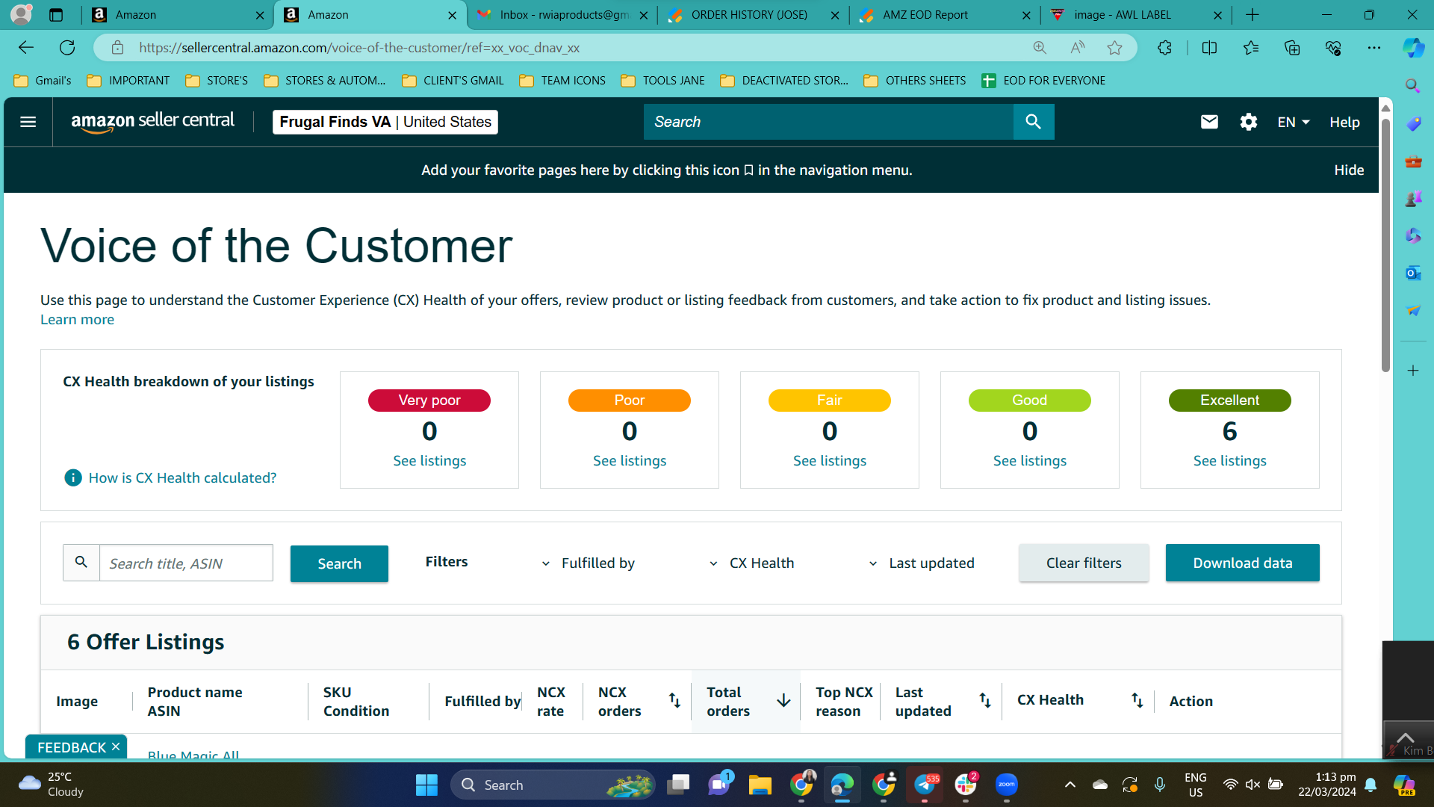See listings under Very poor rating

429,460
